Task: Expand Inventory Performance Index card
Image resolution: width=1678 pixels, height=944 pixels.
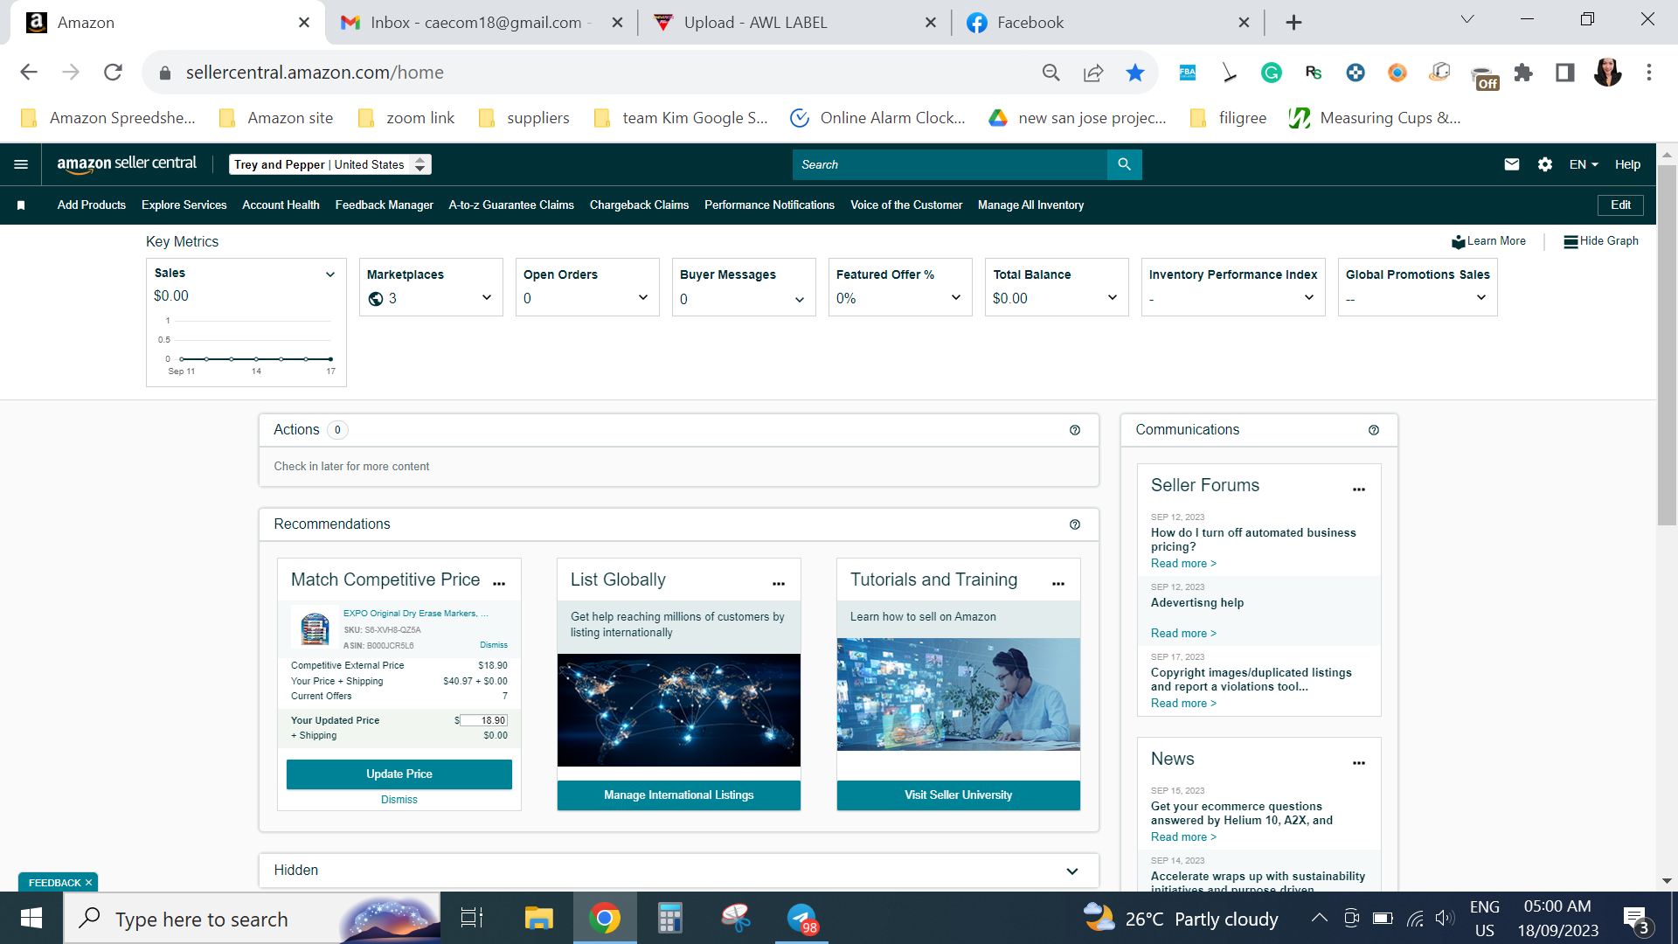Action: click(1309, 298)
